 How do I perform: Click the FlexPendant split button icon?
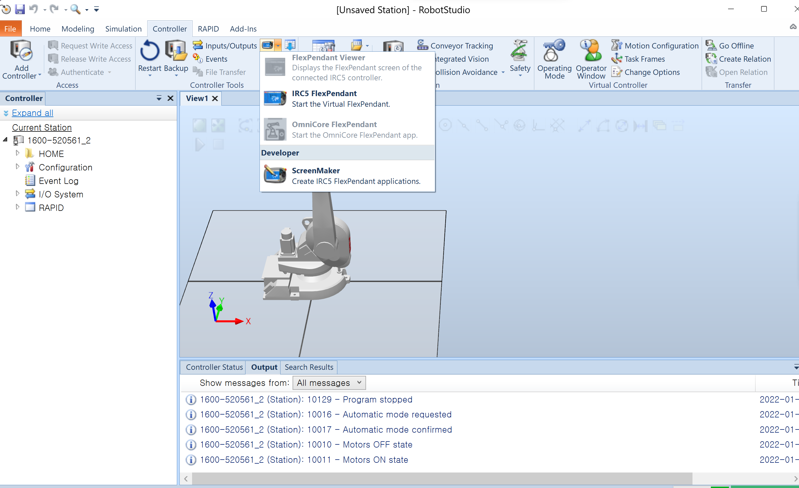268,45
